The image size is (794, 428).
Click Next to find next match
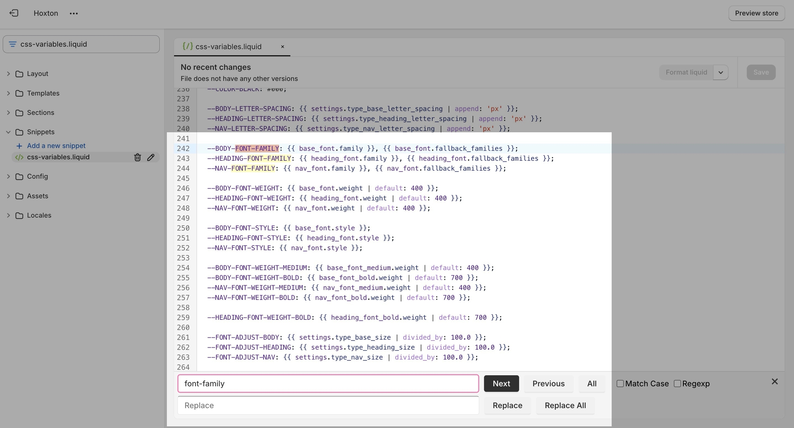click(501, 384)
